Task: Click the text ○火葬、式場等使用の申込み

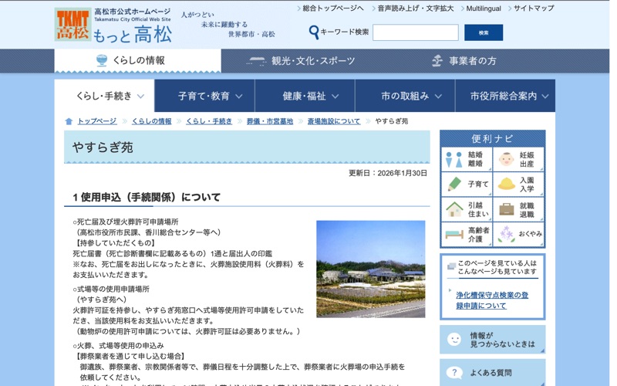Action: pos(118,346)
